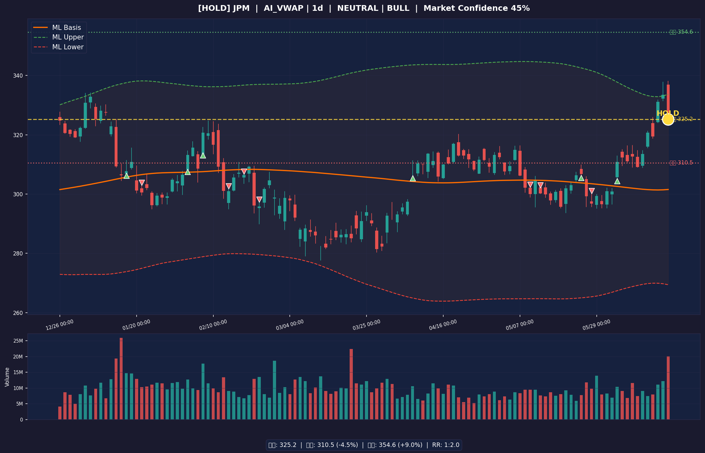Click the 25M volume axis tick
This screenshot has height=453, width=705.
point(18,341)
